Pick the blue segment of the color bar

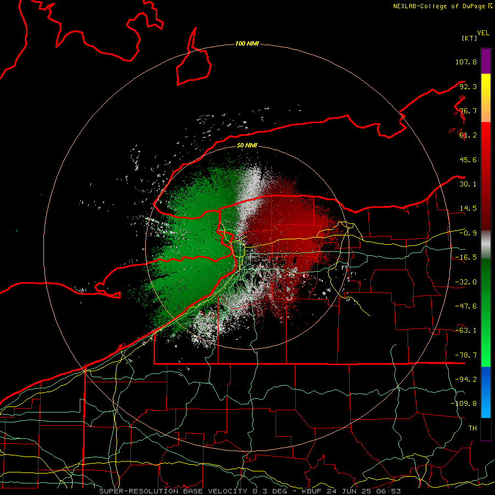[x=486, y=392]
